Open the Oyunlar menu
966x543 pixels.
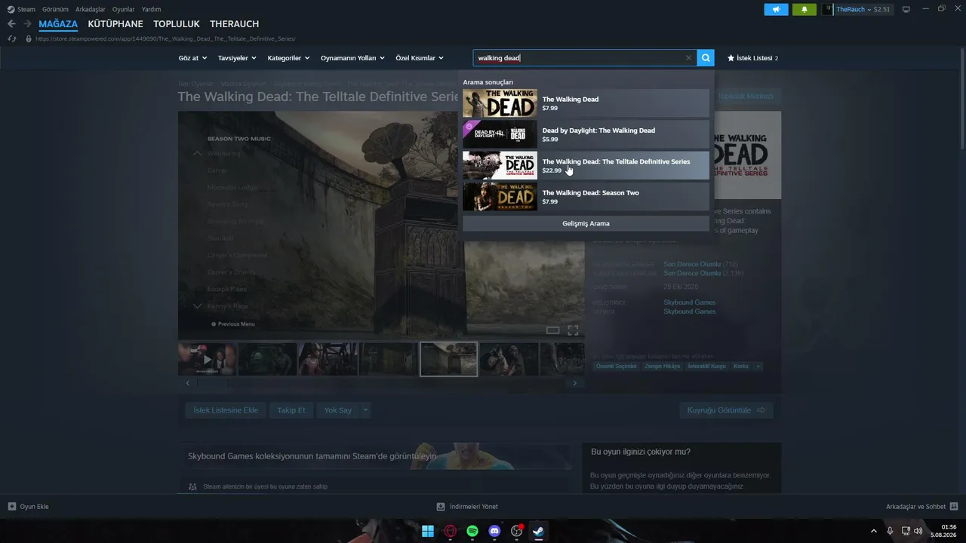click(x=124, y=9)
